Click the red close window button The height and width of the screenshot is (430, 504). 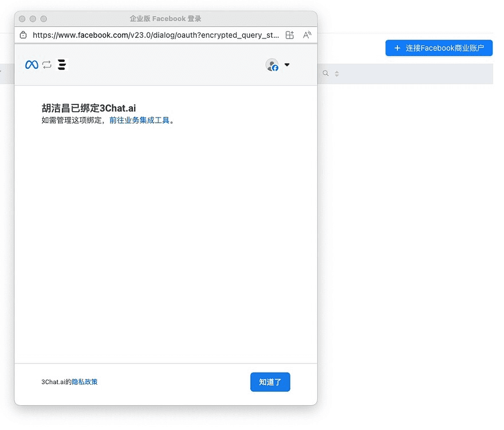tap(22, 19)
